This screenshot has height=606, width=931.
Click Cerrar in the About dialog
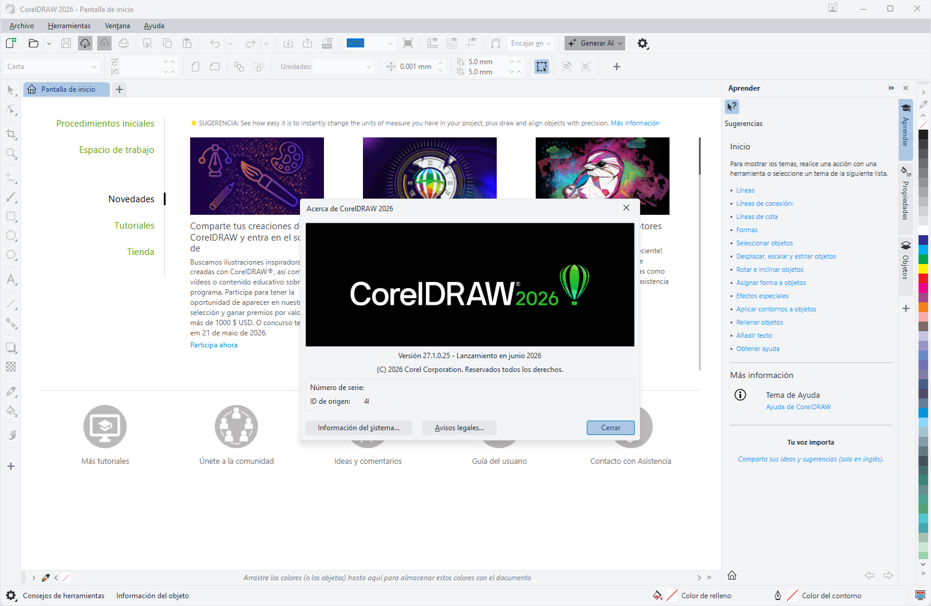(611, 428)
